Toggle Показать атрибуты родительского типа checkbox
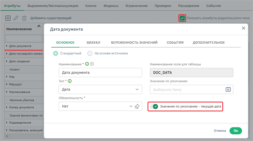253x141 pixels. point(182,18)
